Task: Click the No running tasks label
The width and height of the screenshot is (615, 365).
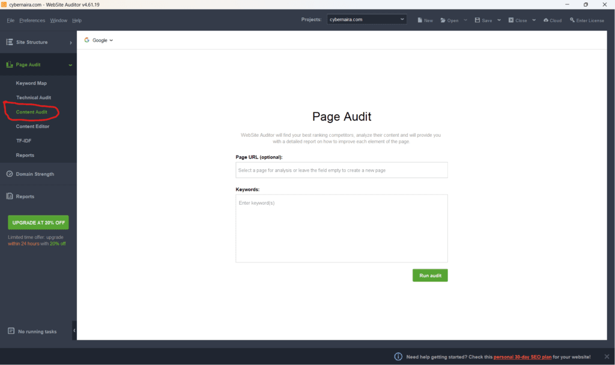Action: click(37, 331)
